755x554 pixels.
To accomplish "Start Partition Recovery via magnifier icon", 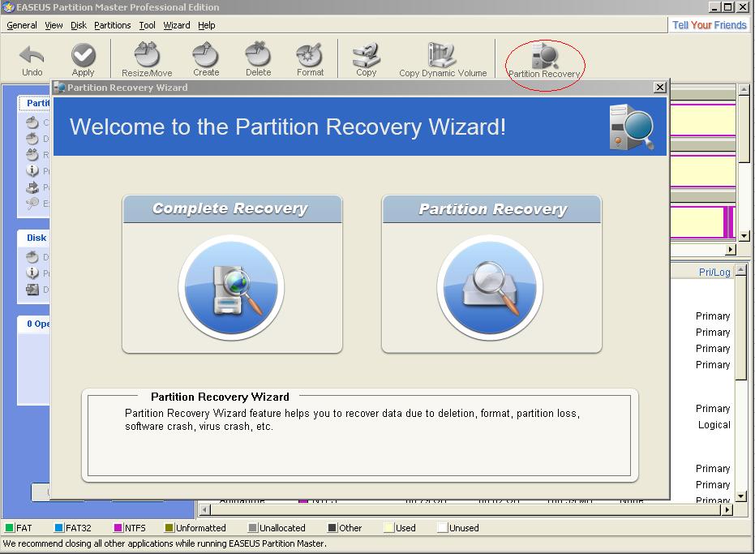I will [x=490, y=288].
